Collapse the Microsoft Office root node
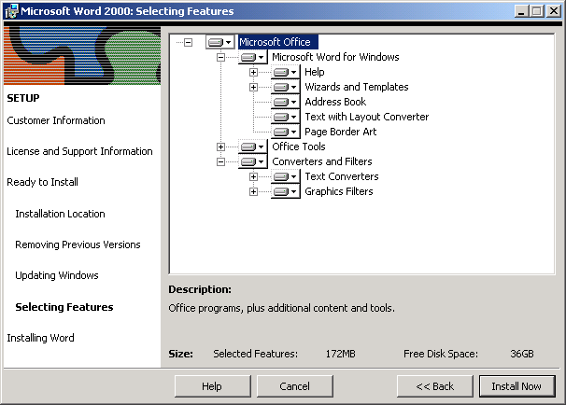This screenshot has height=405, width=566. tap(188, 42)
